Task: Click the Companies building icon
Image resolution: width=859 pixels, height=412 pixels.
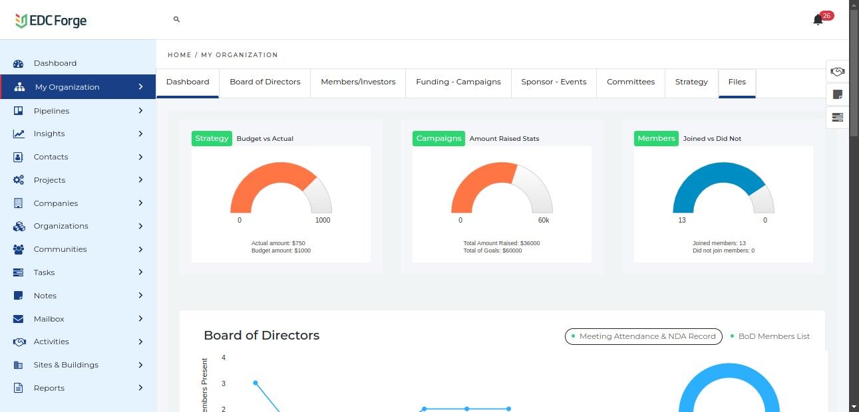Action: point(19,203)
